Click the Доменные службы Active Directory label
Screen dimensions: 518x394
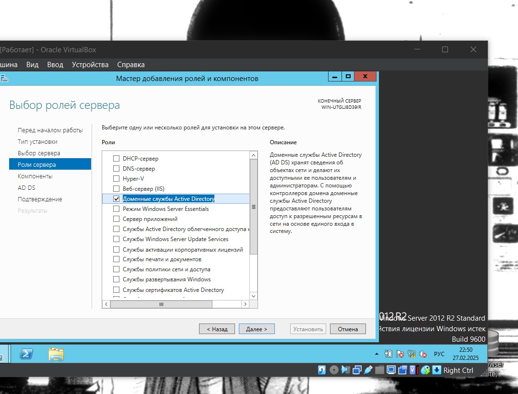coord(168,199)
